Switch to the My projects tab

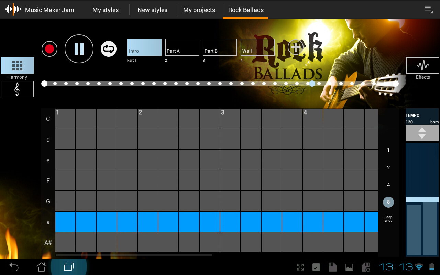tap(199, 10)
